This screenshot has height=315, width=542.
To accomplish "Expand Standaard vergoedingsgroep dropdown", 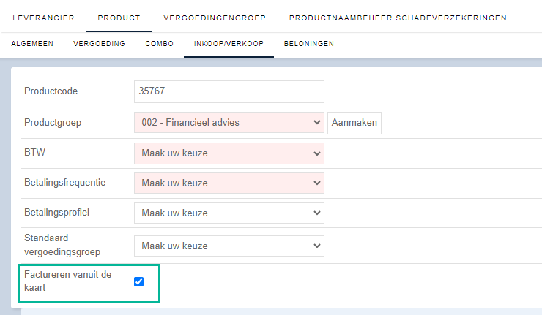I will point(229,246).
